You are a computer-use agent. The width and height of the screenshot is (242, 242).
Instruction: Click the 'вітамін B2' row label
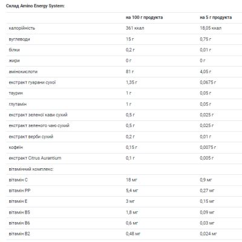pos(19,234)
